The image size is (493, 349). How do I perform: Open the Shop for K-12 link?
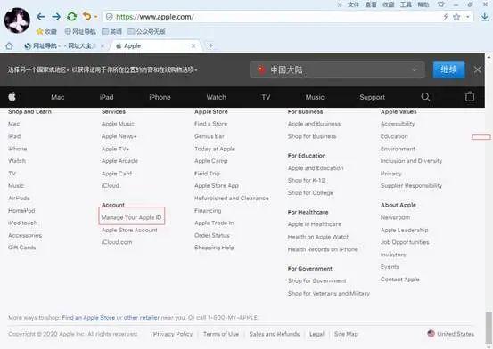307,181
